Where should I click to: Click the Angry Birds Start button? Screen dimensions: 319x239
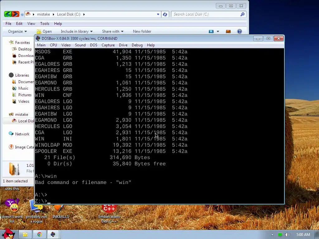tap(8, 234)
